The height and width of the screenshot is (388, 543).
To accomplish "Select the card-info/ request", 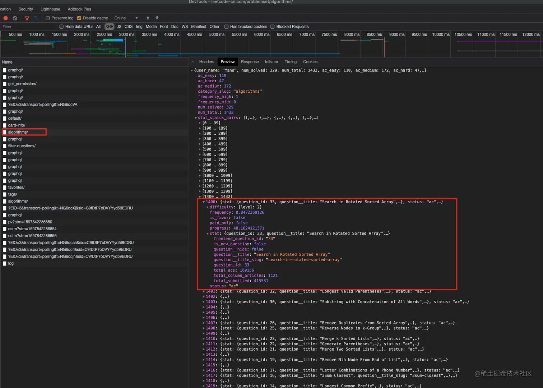I will pos(94,125).
